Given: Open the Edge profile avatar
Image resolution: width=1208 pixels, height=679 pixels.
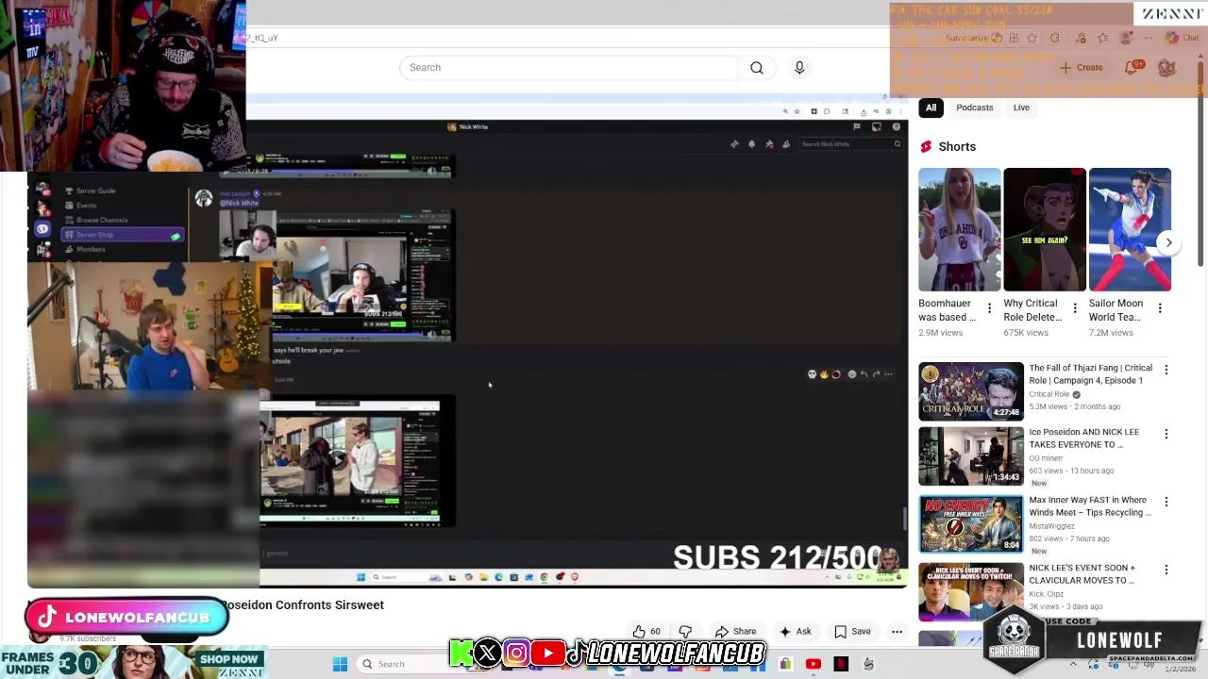Looking at the screenshot, I should pos(1125,38).
